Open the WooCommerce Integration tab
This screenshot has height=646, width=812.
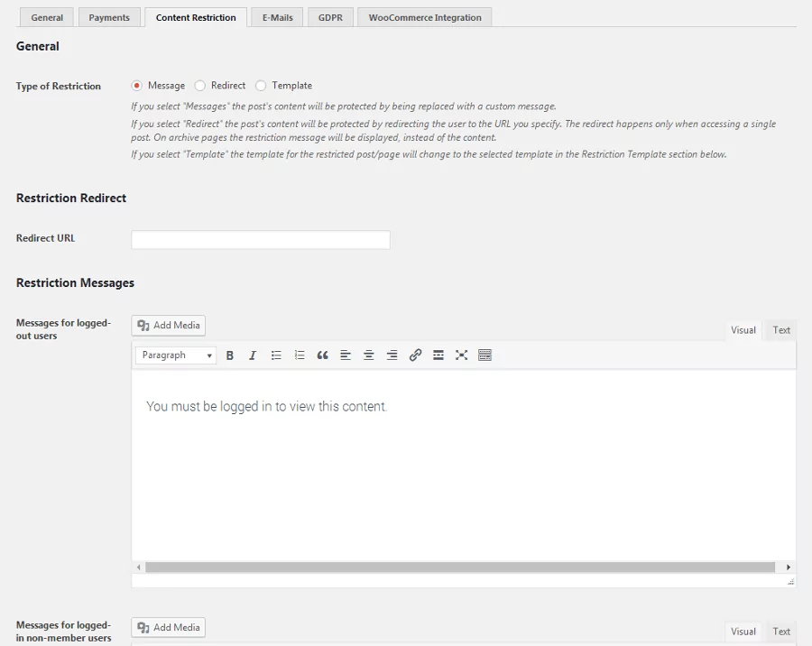(424, 17)
